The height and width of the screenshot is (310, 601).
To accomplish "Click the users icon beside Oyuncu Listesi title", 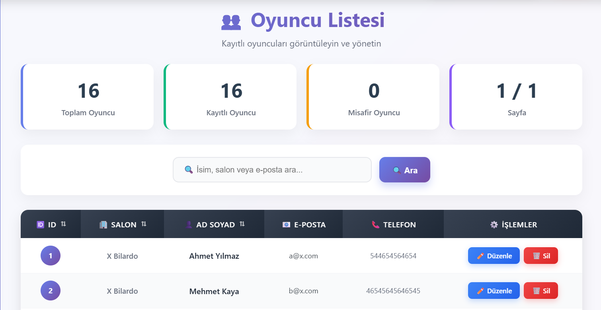I will 230,21.
